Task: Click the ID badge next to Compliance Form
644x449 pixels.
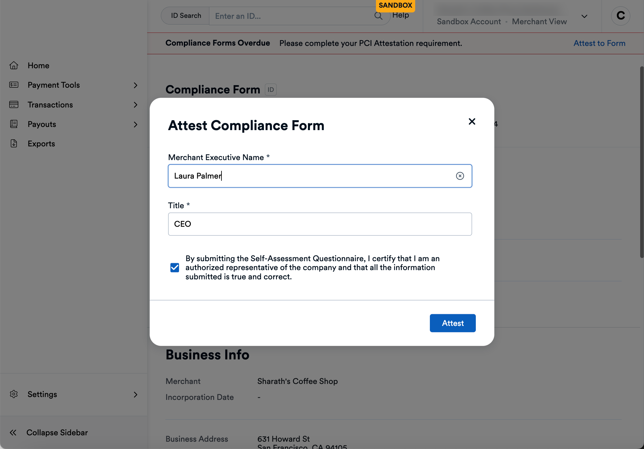Action: point(270,90)
